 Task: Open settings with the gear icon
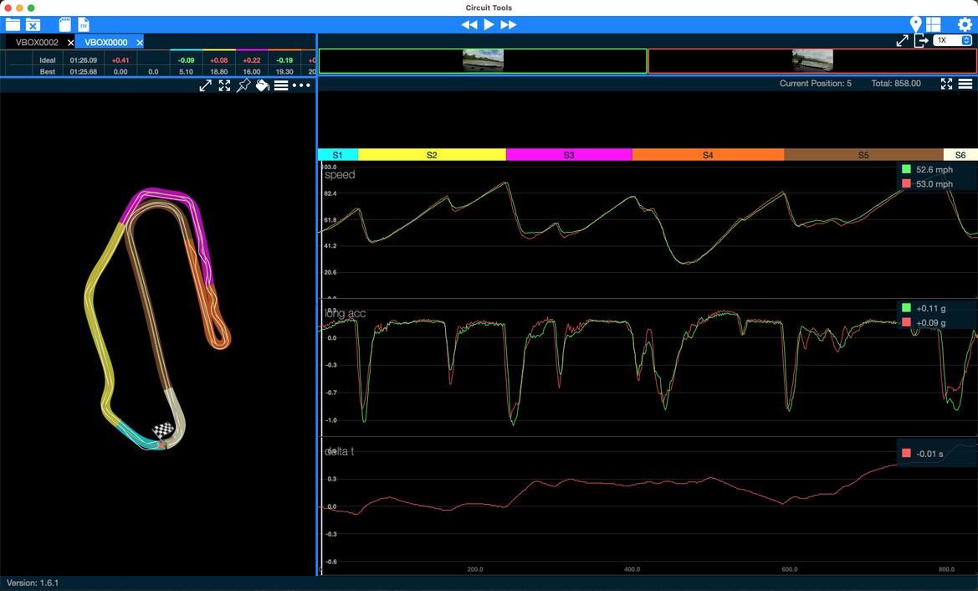(x=965, y=25)
